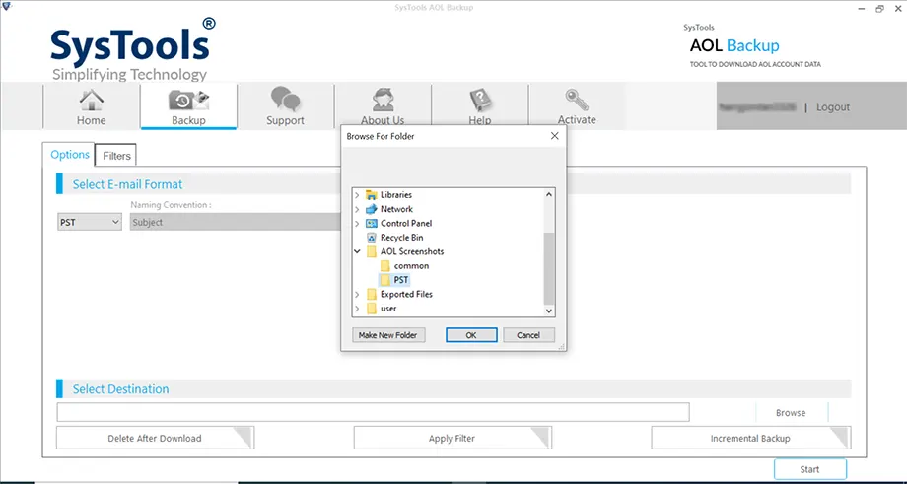Viewport: 907px width, 484px height.
Task: Click the Network icon in tree
Action: coord(372,209)
